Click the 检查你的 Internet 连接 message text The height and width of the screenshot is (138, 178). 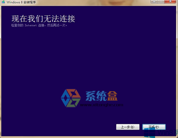click(39, 25)
